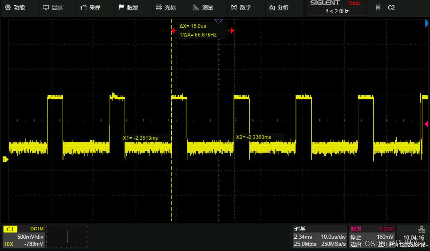Click the gear icon beside 功能
The width and height of the screenshot is (430, 251).
coord(8,7)
